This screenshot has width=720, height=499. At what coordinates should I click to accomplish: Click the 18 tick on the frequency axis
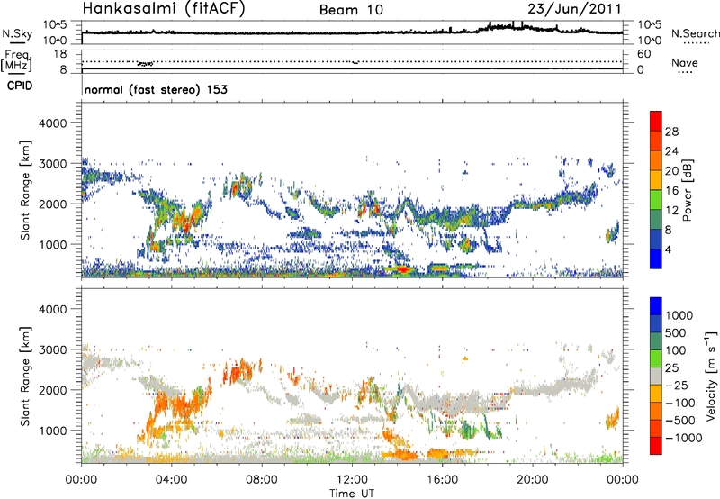[x=60, y=54]
